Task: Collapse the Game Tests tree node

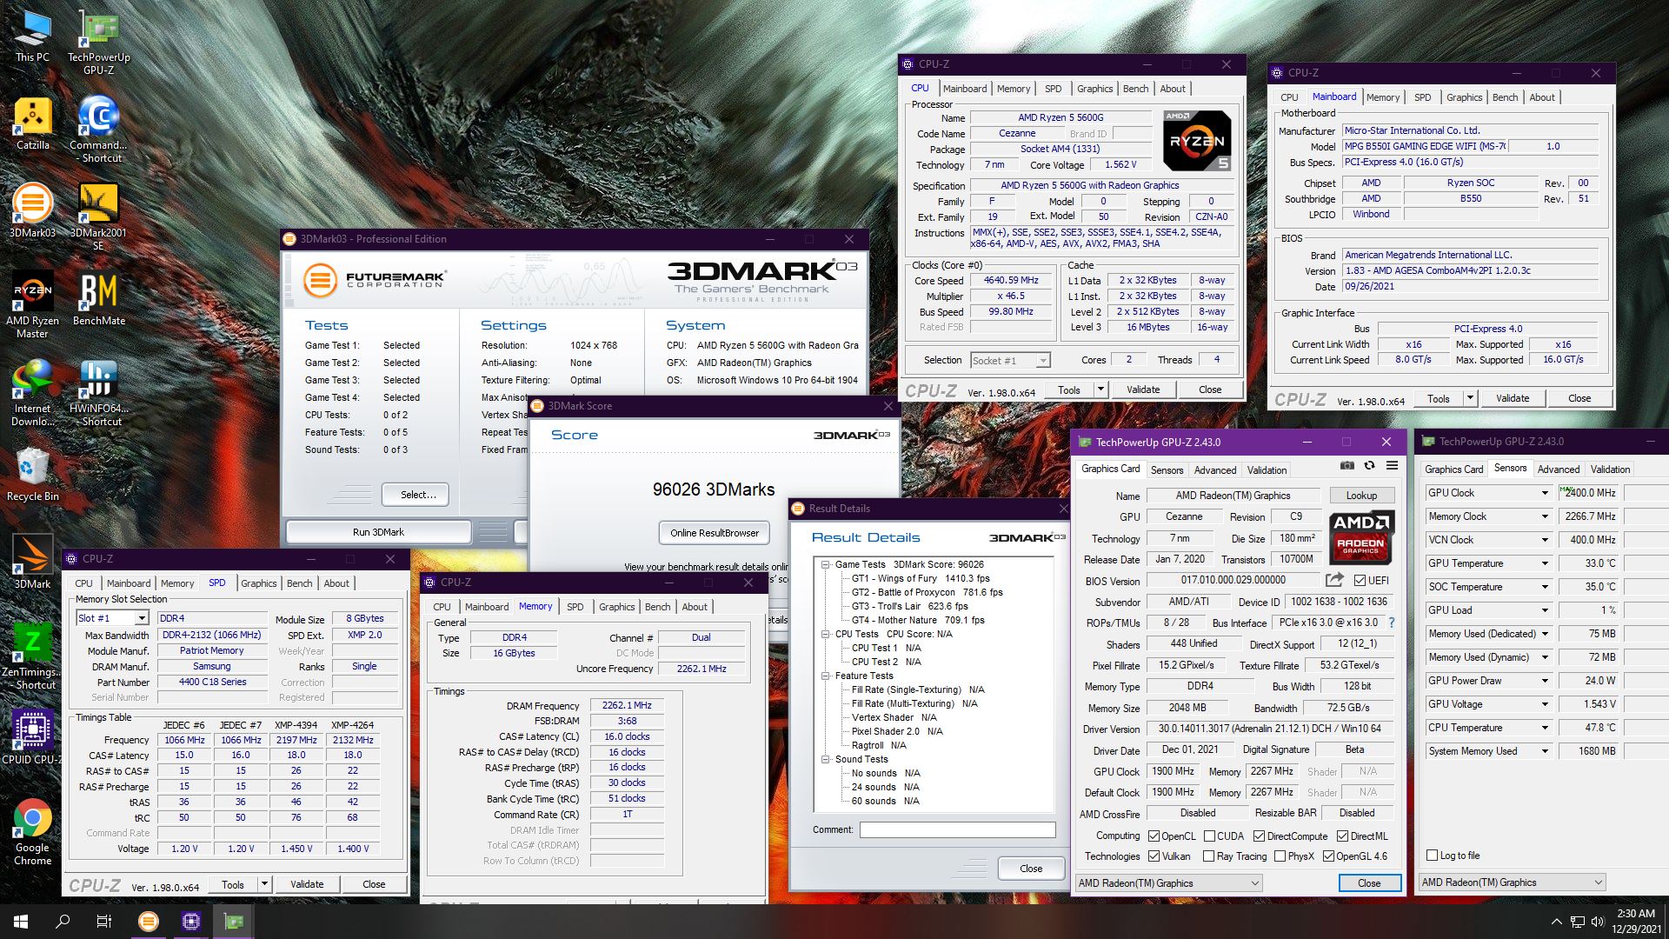Action: (826, 564)
